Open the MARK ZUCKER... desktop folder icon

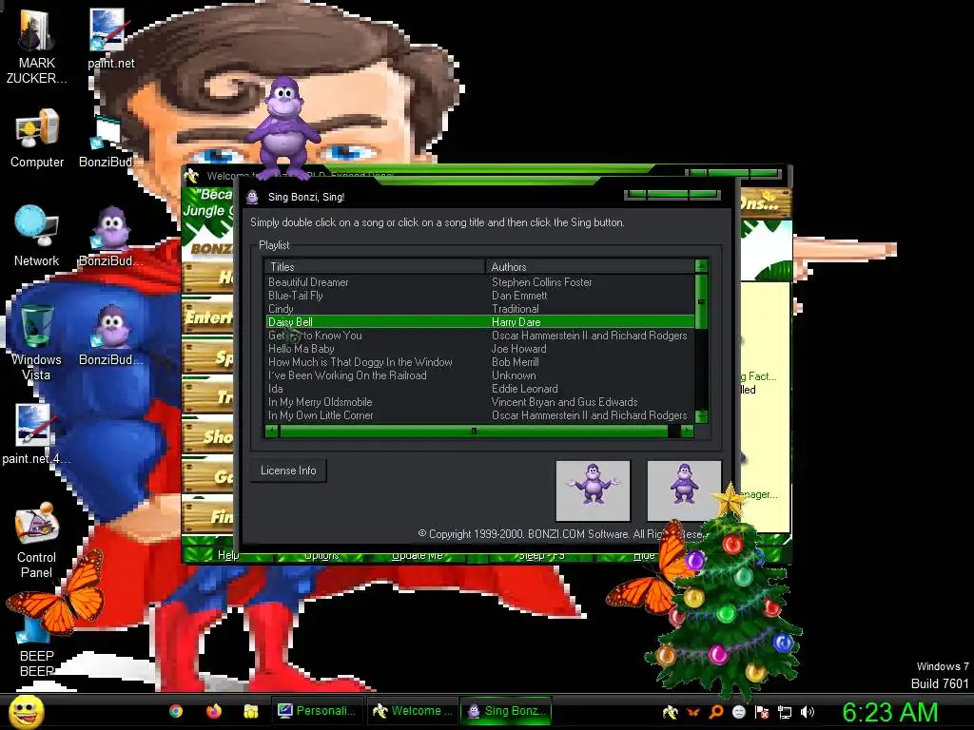(x=36, y=45)
